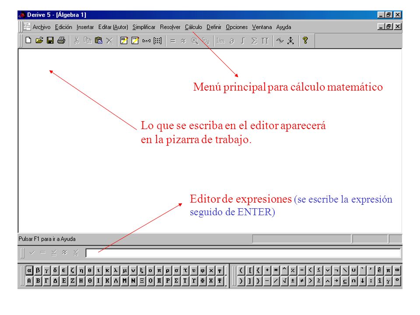Screen dimensions: 420x315
Task: Insert the caret ^ exponent symbol
Action: tap(284, 270)
